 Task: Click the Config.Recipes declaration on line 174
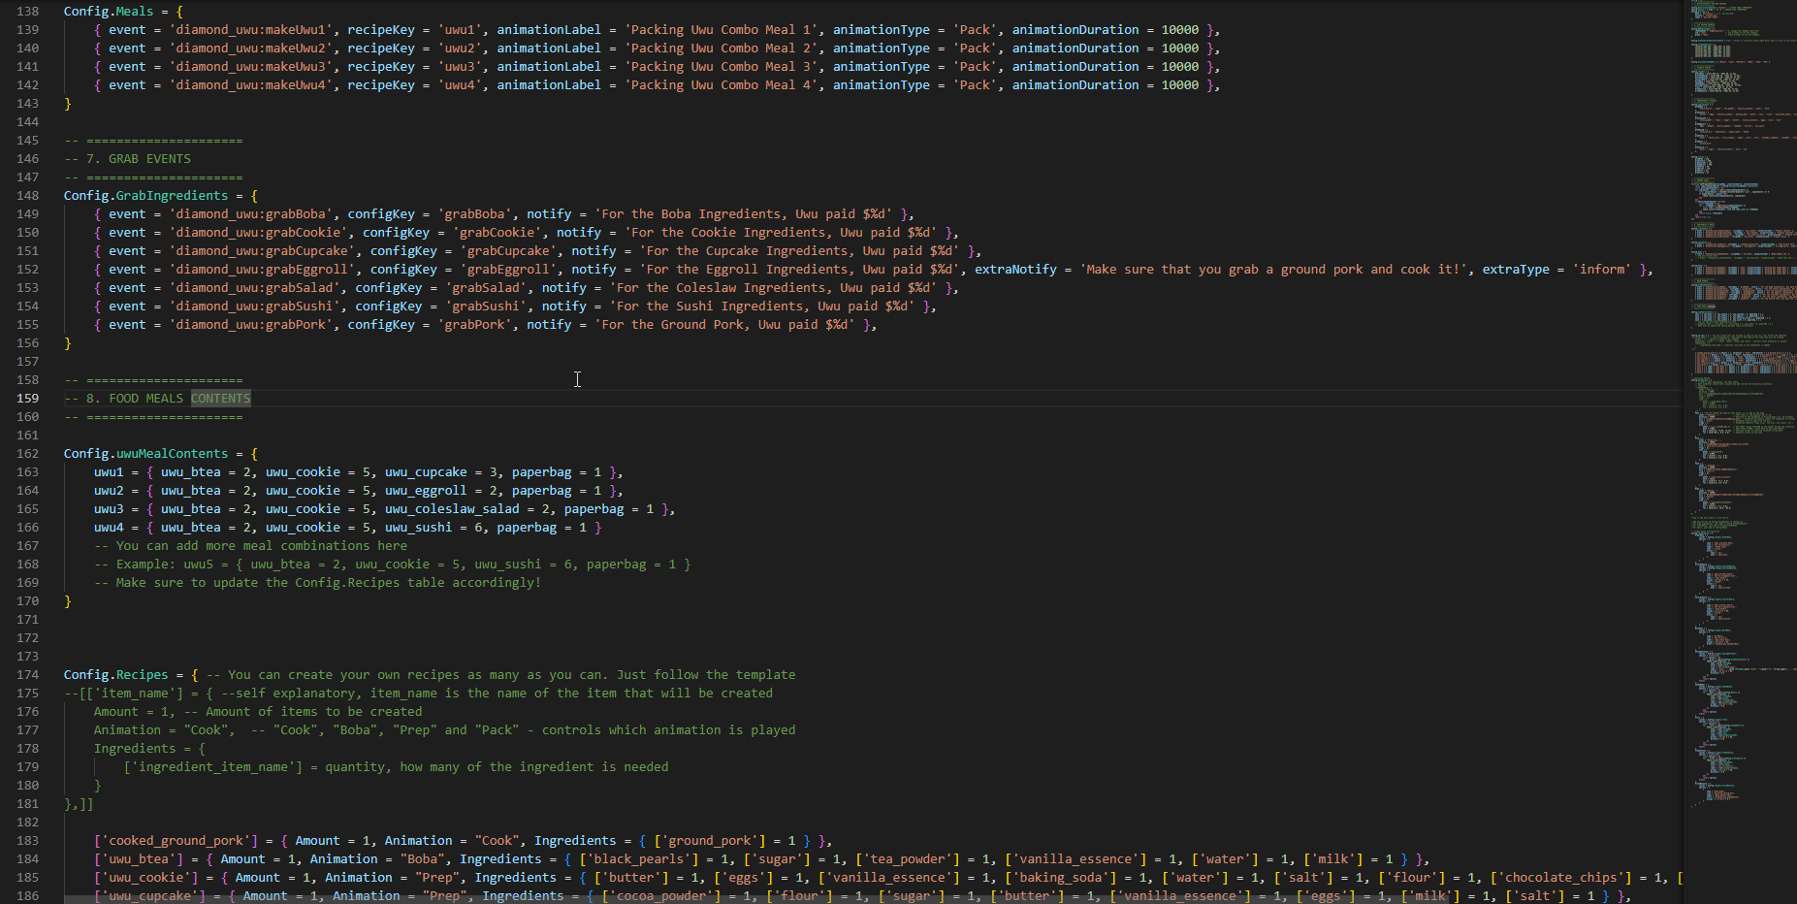115,674
